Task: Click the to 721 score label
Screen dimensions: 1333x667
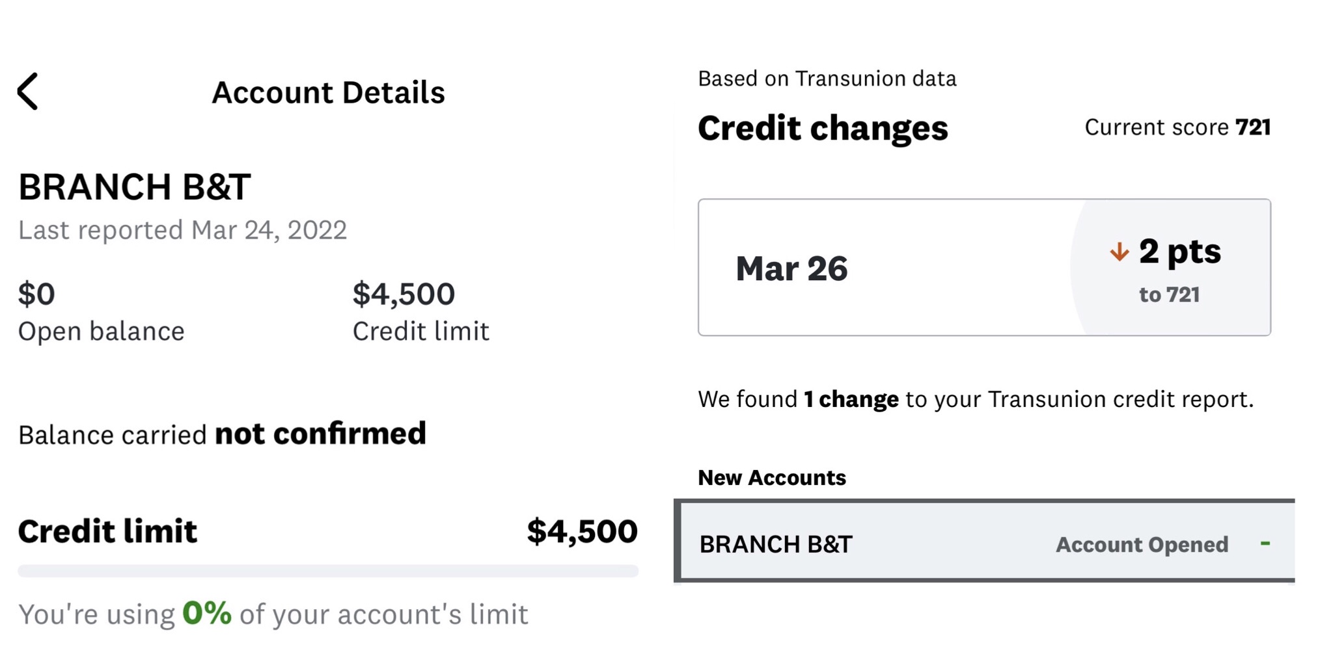Action: 1169,294
